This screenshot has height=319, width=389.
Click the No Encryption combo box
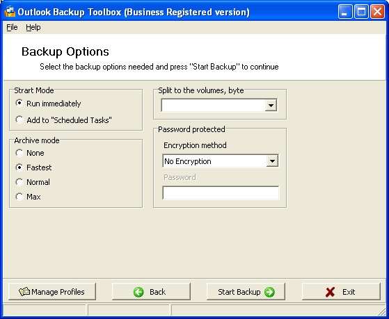click(221, 161)
